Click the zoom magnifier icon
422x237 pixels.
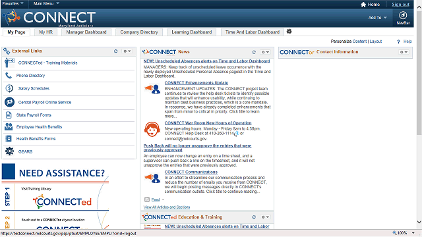[x=394, y=233]
